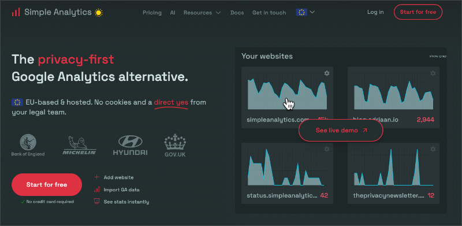Click the arrow icon in See live demo

tap(365, 130)
